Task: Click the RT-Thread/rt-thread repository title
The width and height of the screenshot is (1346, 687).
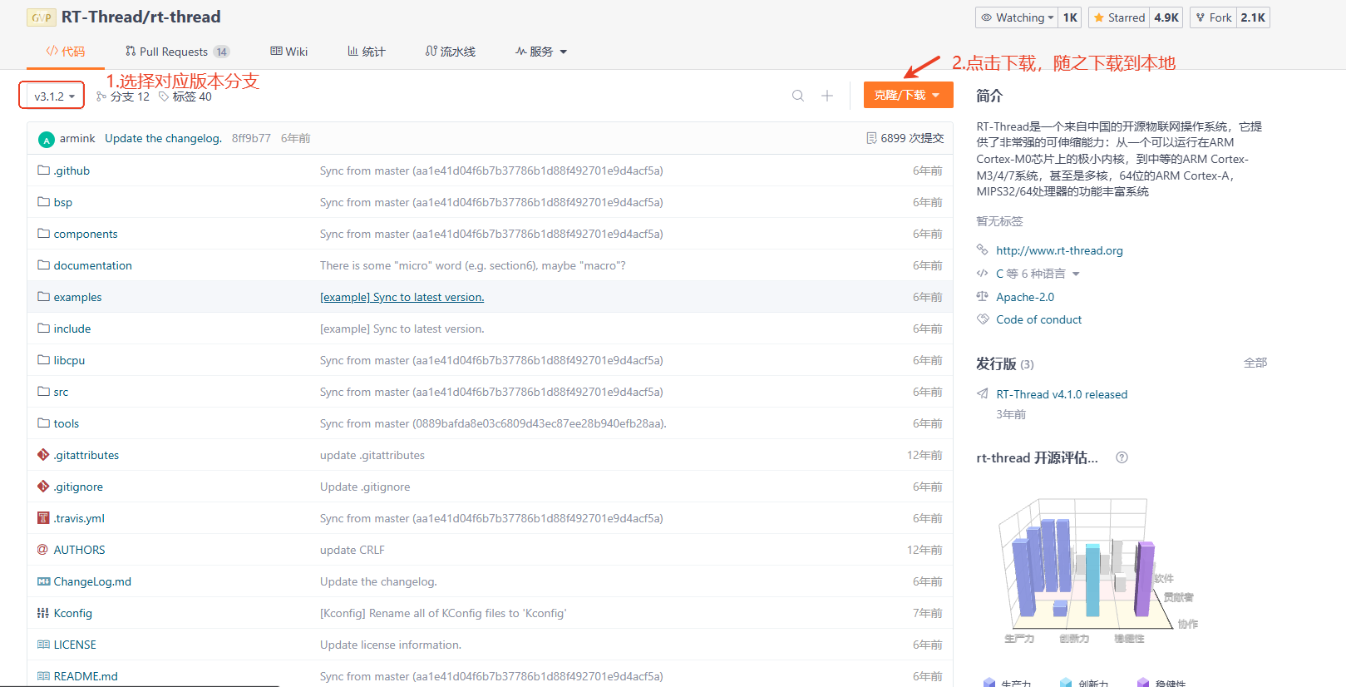Action: tap(141, 17)
